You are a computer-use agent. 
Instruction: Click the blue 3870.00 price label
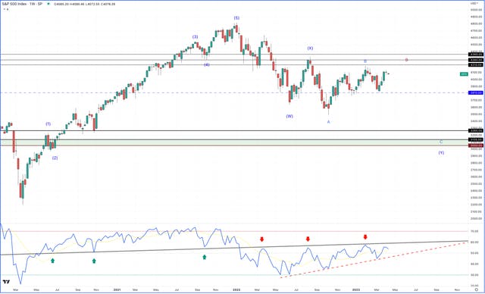pos(476,92)
